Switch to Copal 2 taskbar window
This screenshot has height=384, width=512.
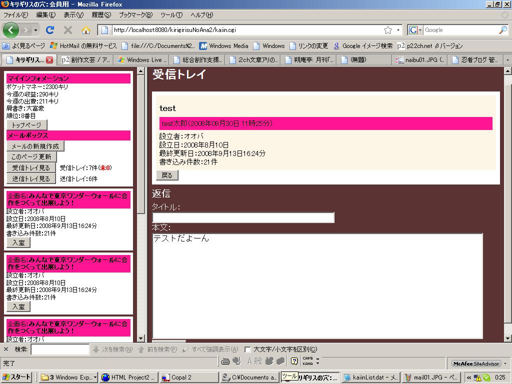coord(189,377)
